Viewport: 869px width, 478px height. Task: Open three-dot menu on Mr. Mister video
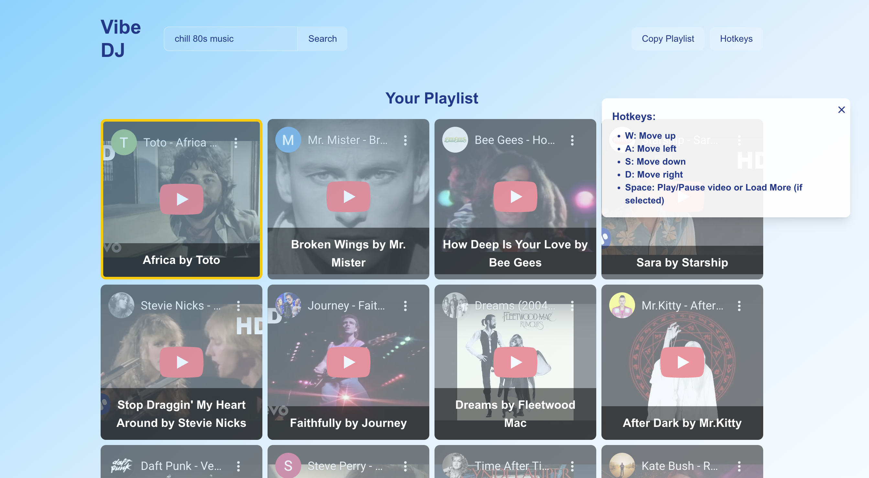[x=405, y=140]
